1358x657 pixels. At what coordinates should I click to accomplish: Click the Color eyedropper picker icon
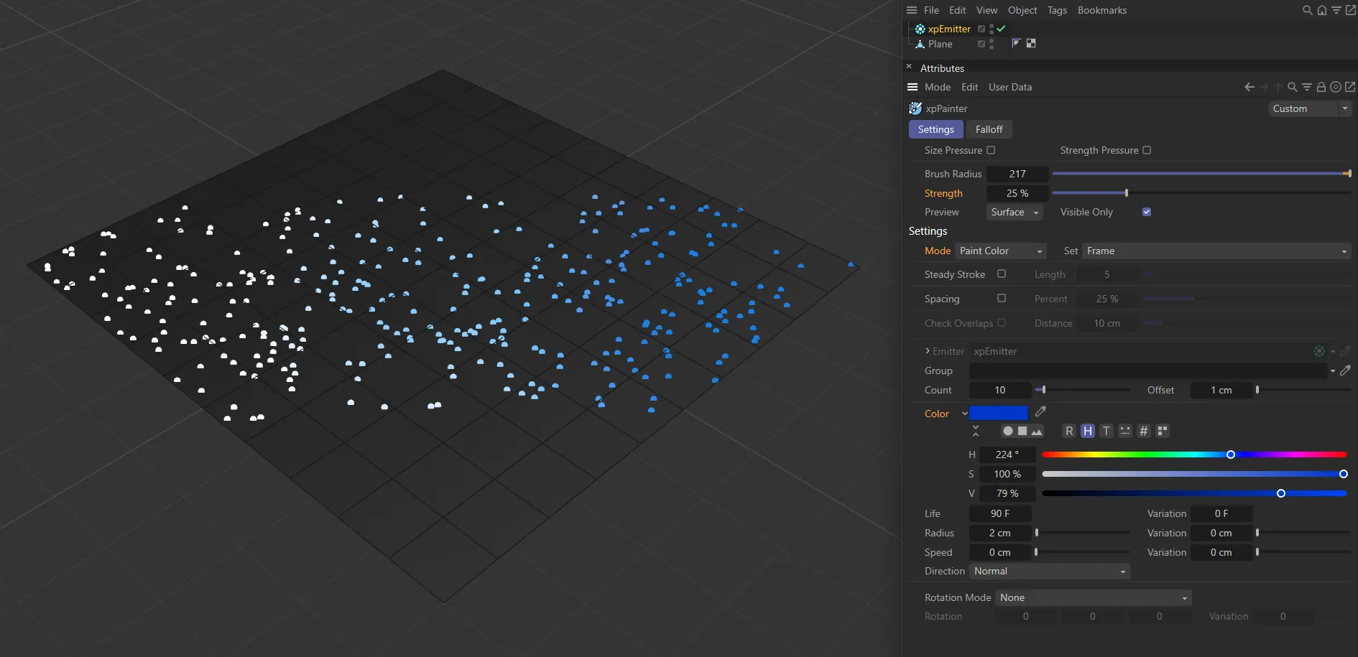tap(1040, 412)
